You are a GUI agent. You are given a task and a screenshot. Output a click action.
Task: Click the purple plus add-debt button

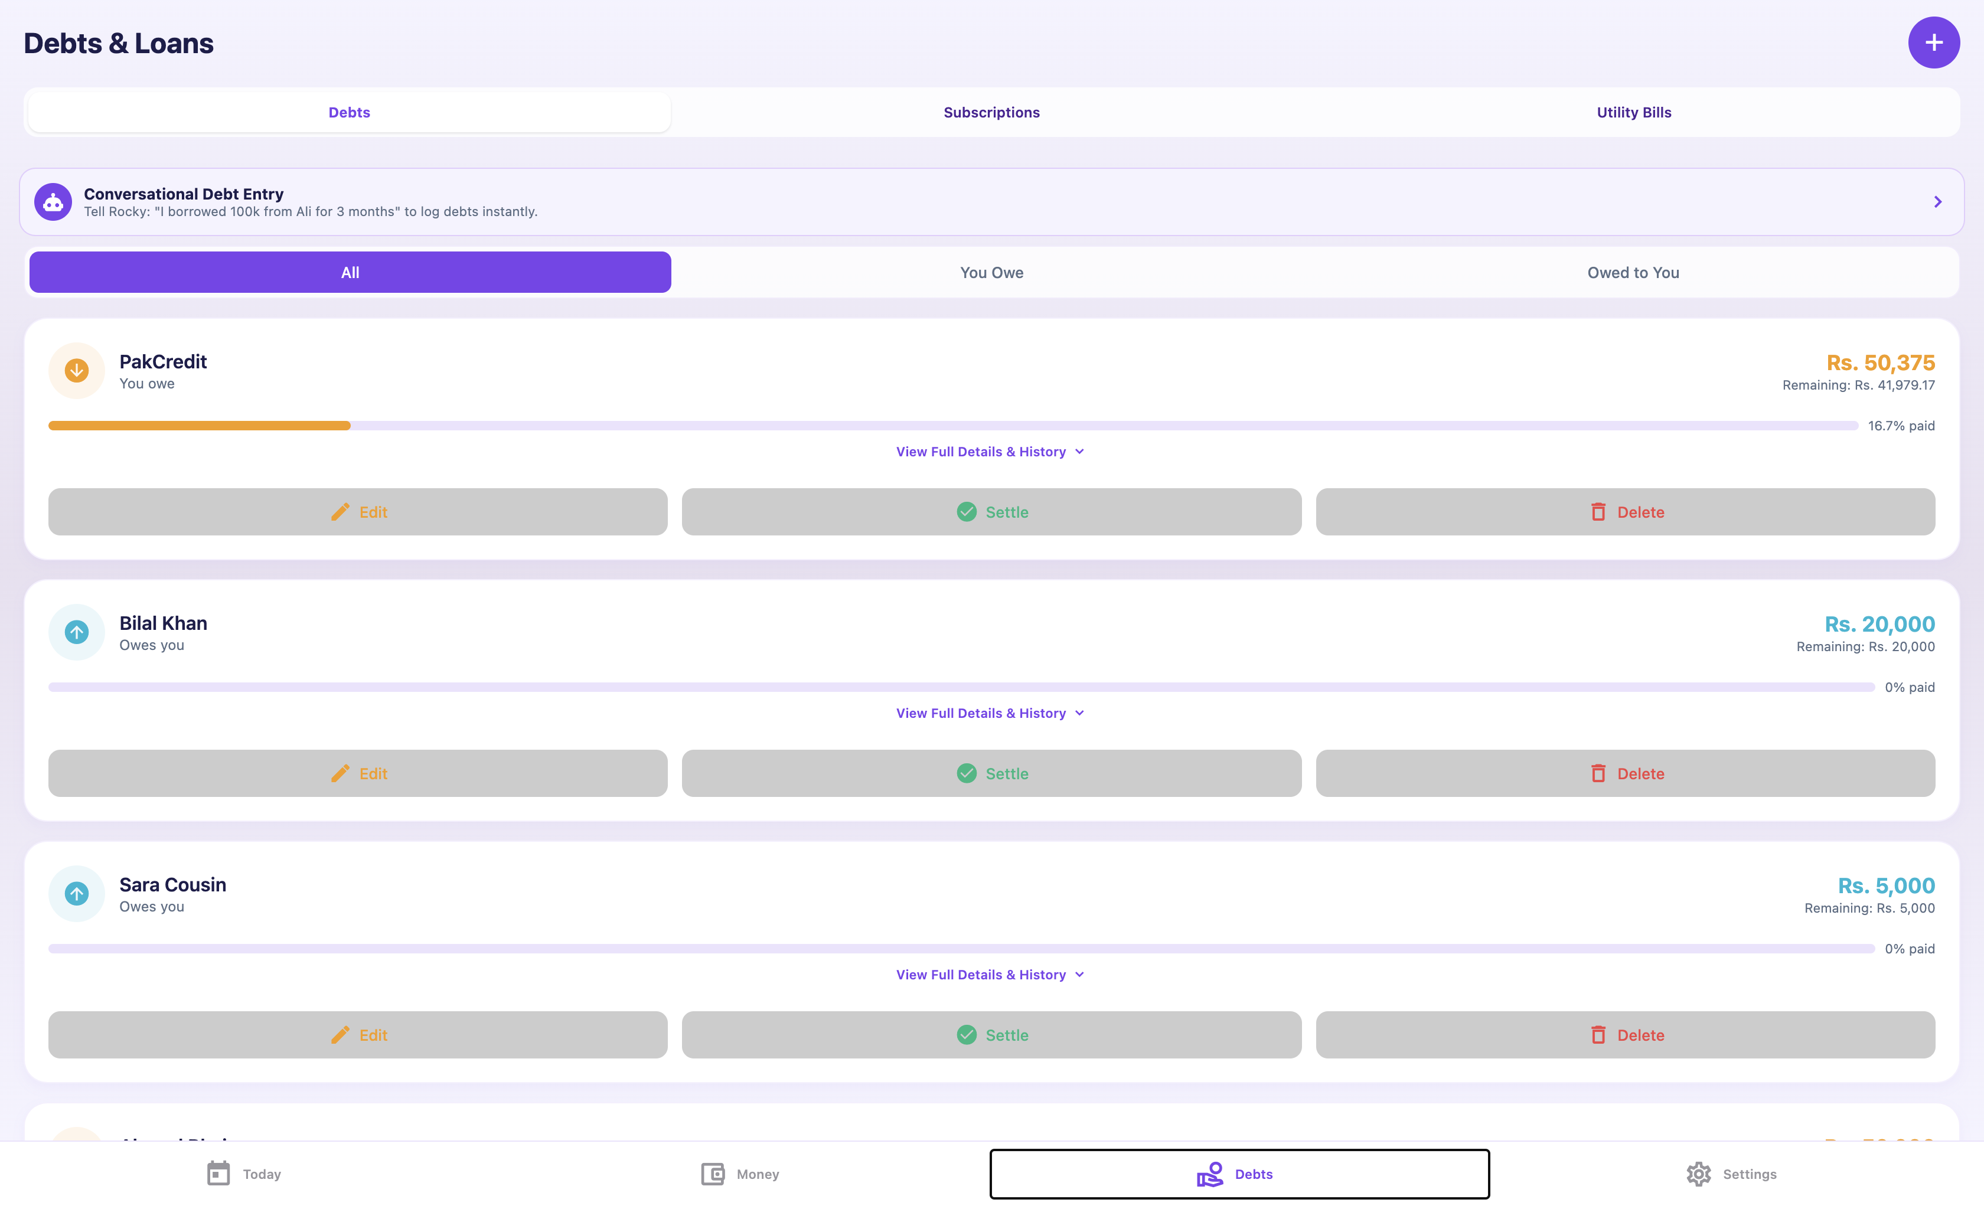click(x=1933, y=43)
